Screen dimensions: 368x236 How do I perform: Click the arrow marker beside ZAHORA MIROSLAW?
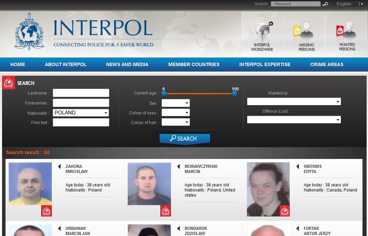click(60, 166)
